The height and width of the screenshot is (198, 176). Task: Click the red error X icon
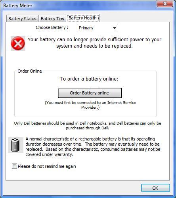coord(18,43)
